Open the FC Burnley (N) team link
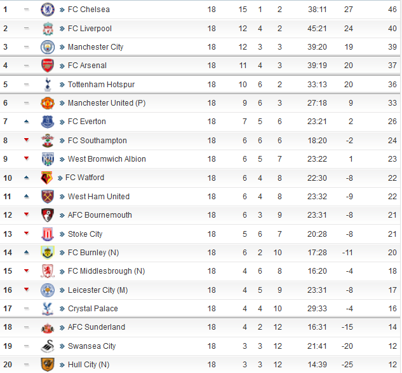This screenshot has height=373, width=402. point(93,253)
